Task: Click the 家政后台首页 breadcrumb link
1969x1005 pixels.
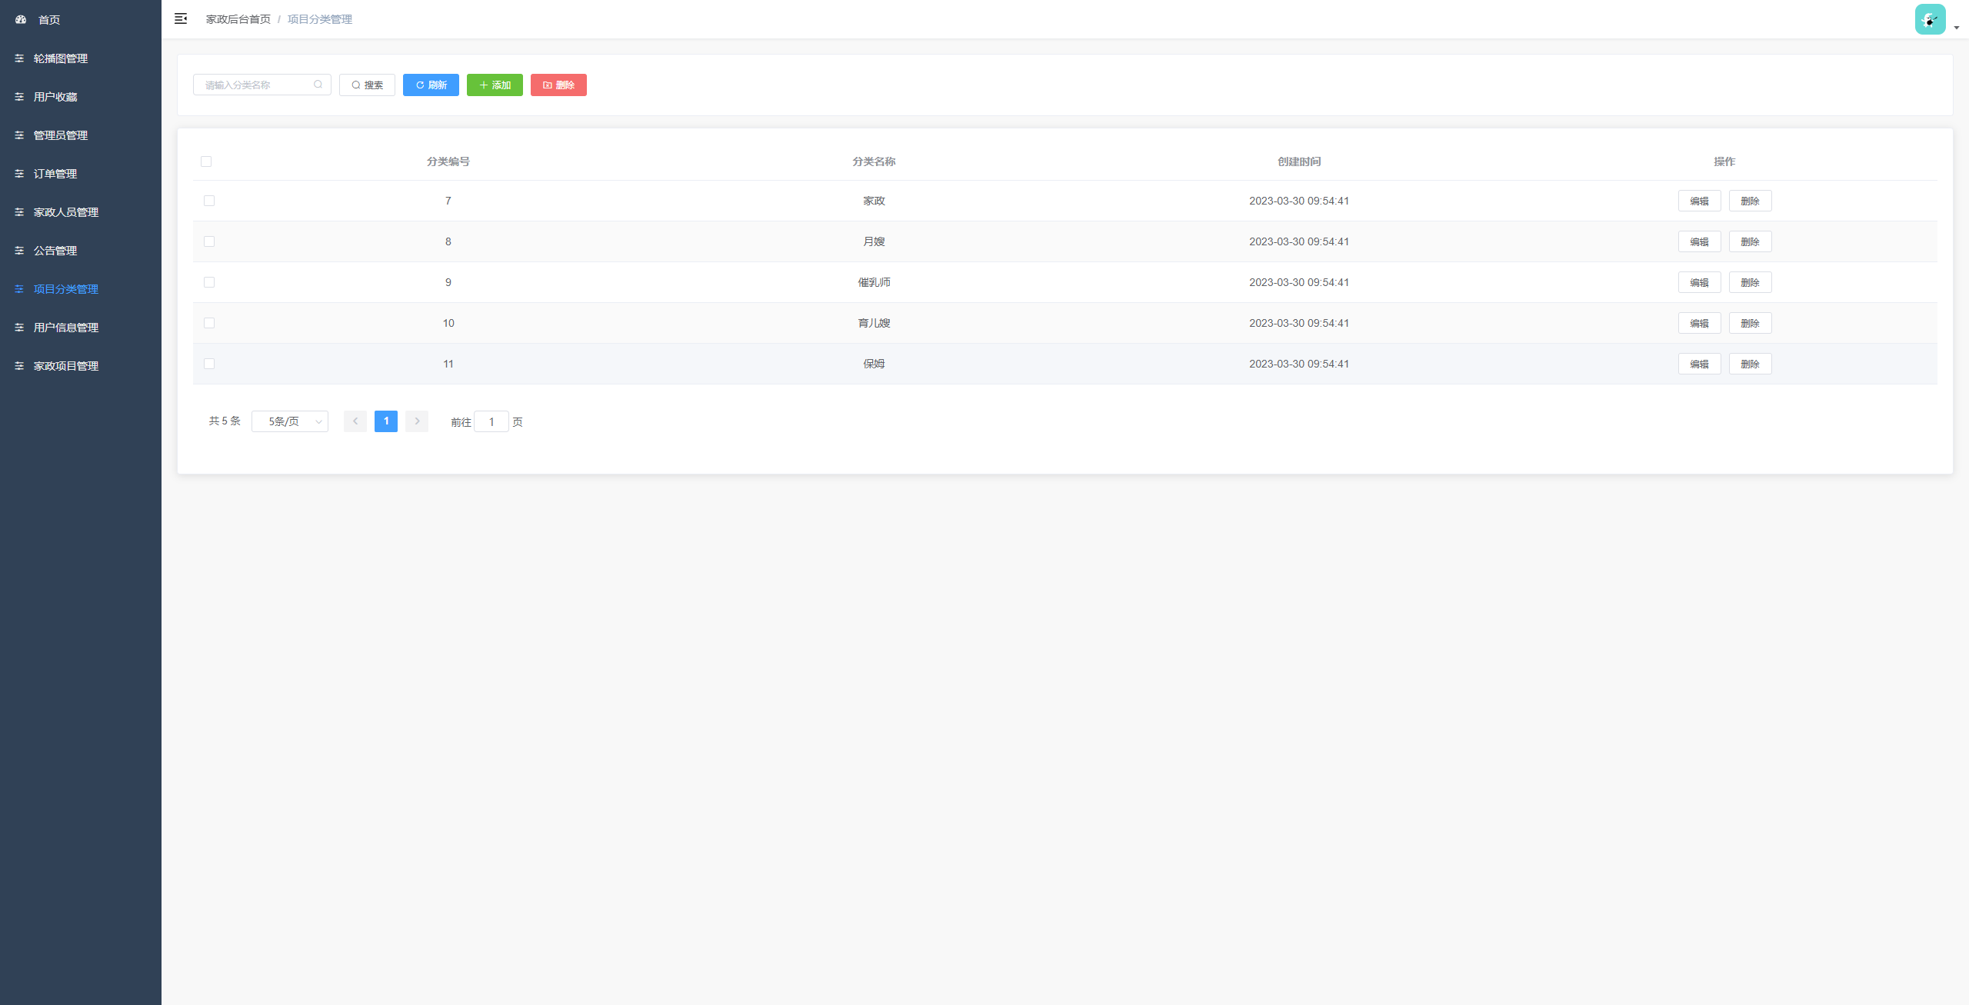Action: point(238,19)
